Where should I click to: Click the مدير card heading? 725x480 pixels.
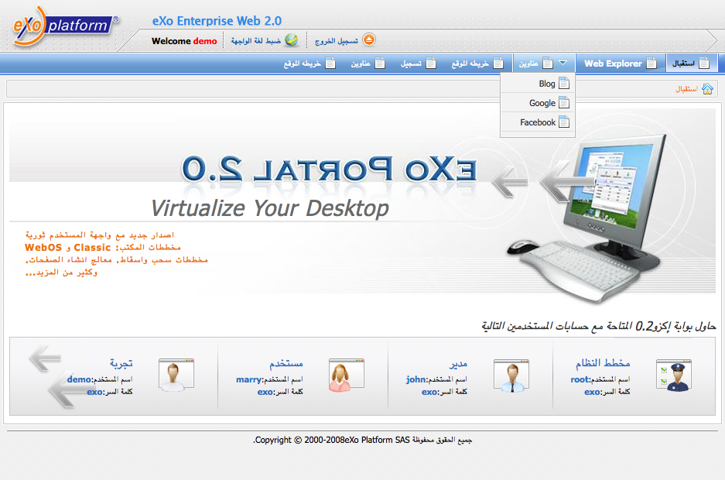[x=458, y=365]
